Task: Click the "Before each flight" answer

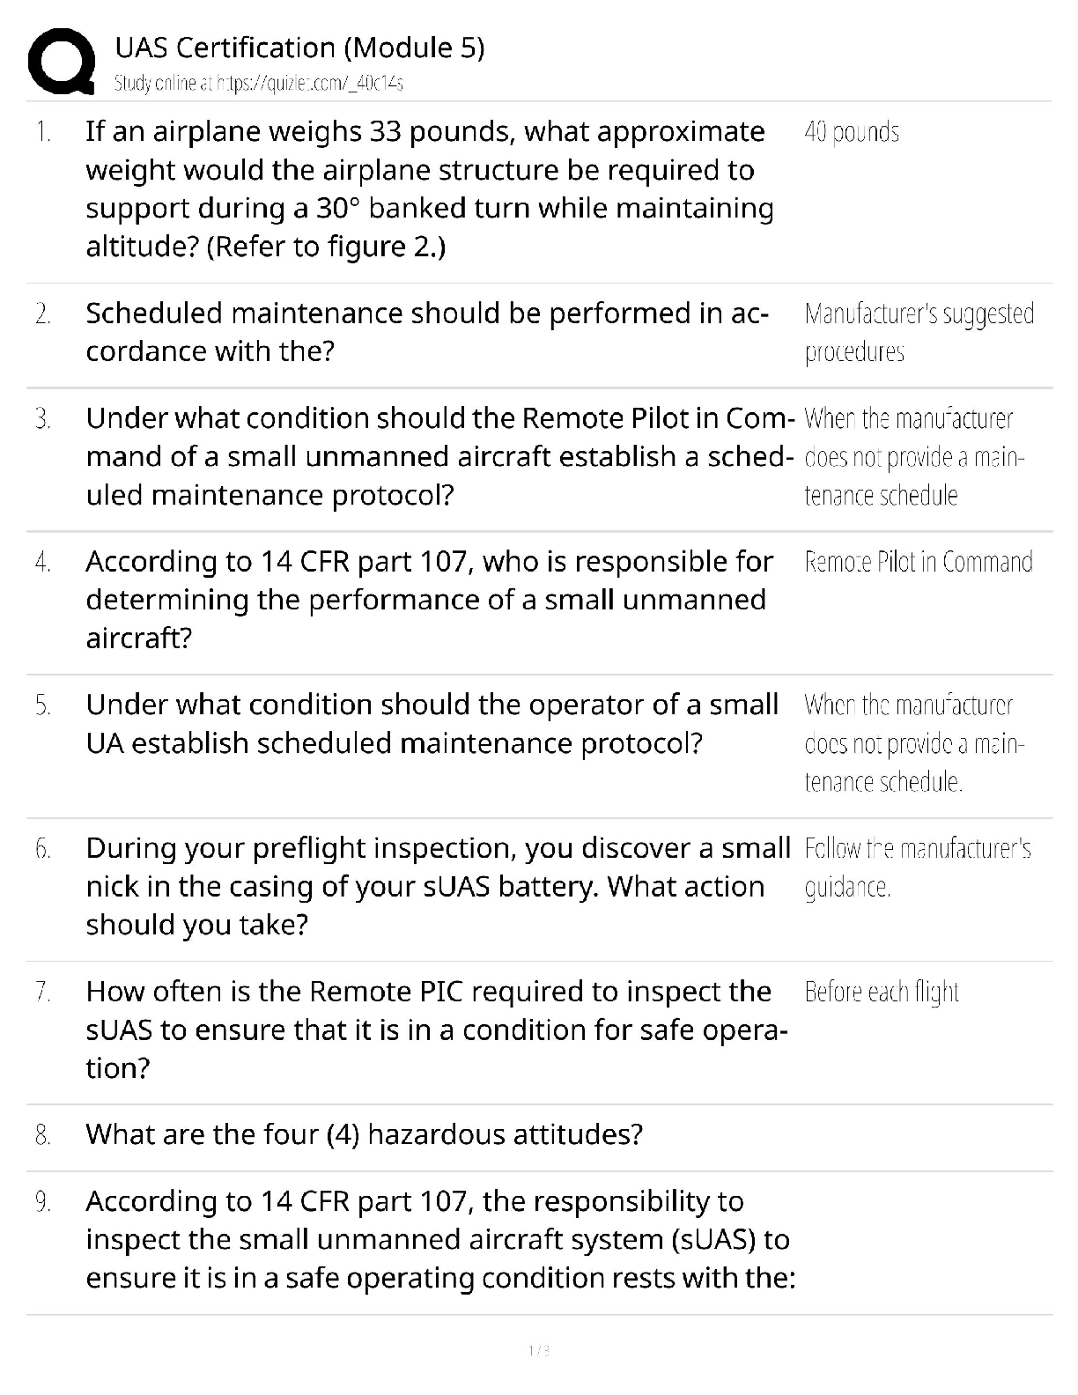Action: (x=882, y=992)
